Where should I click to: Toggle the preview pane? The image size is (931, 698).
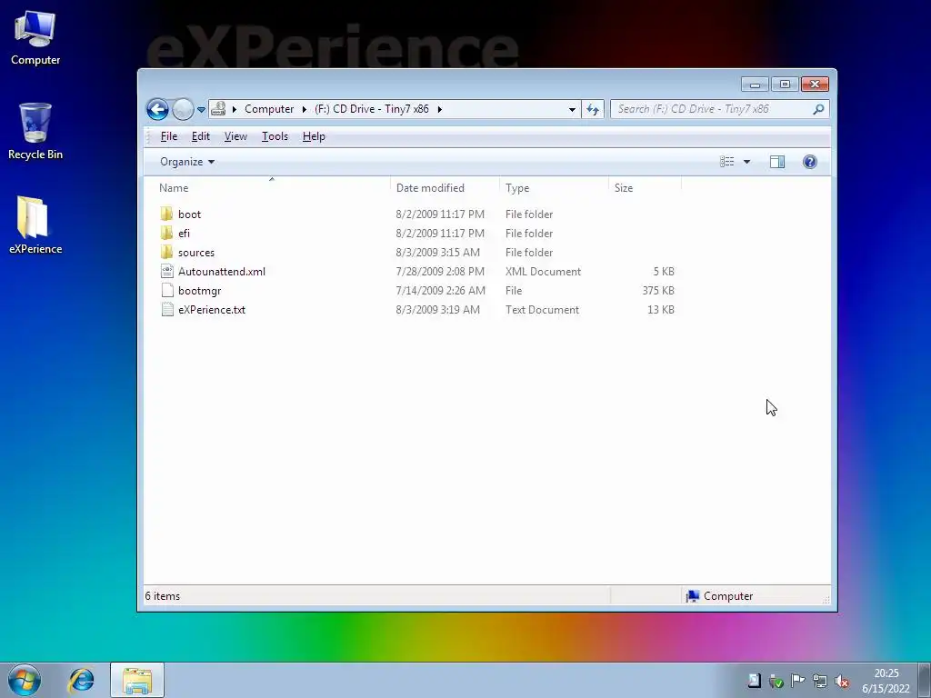pos(777,162)
